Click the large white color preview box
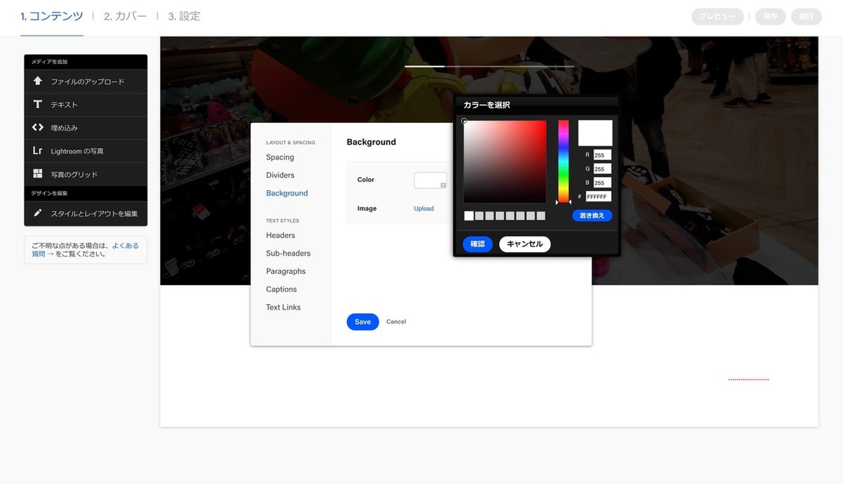Image resolution: width=843 pixels, height=484 pixels. [x=595, y=133]
